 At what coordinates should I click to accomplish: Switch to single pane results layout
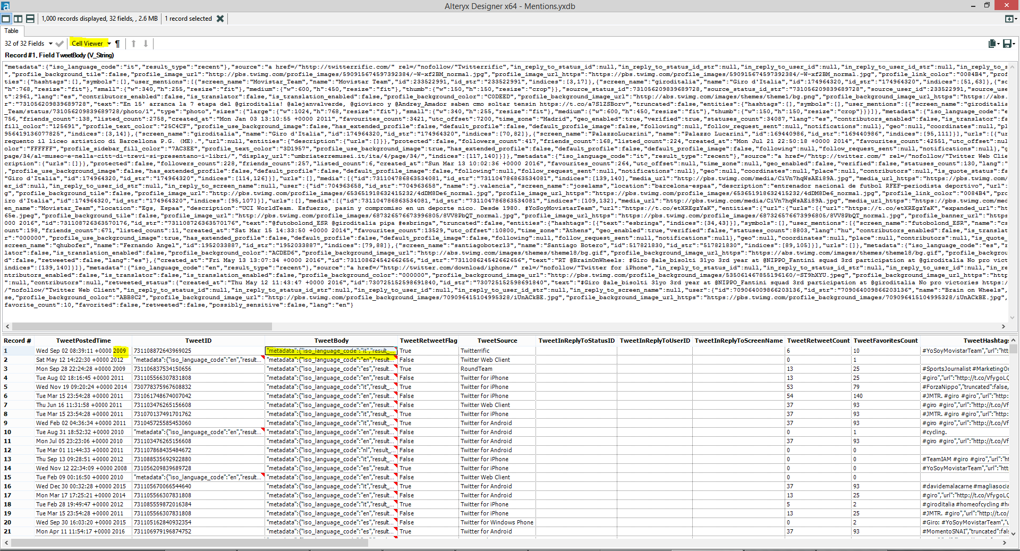click(x=6, y=19)
